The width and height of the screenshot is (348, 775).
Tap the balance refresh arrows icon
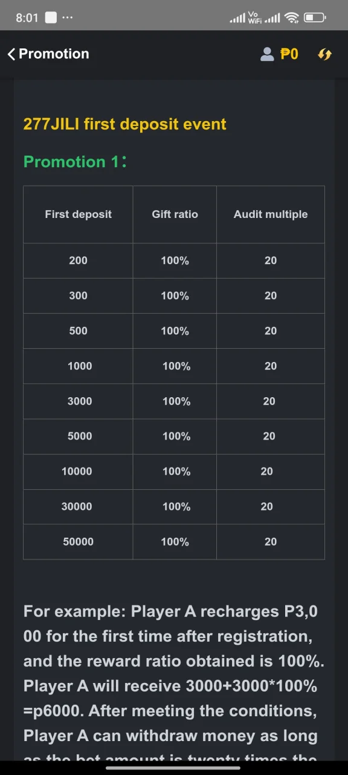pos(324,54)
